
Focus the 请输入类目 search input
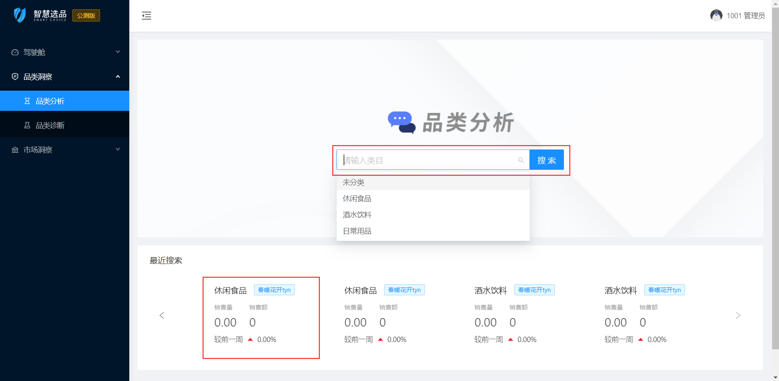(x=427, y=160)
